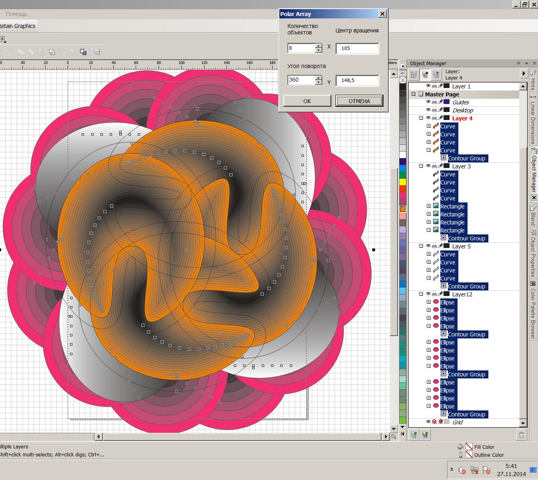Click the ОТМЕНА button
Viewport: 538px width, 480px height.
coord(359,101)
